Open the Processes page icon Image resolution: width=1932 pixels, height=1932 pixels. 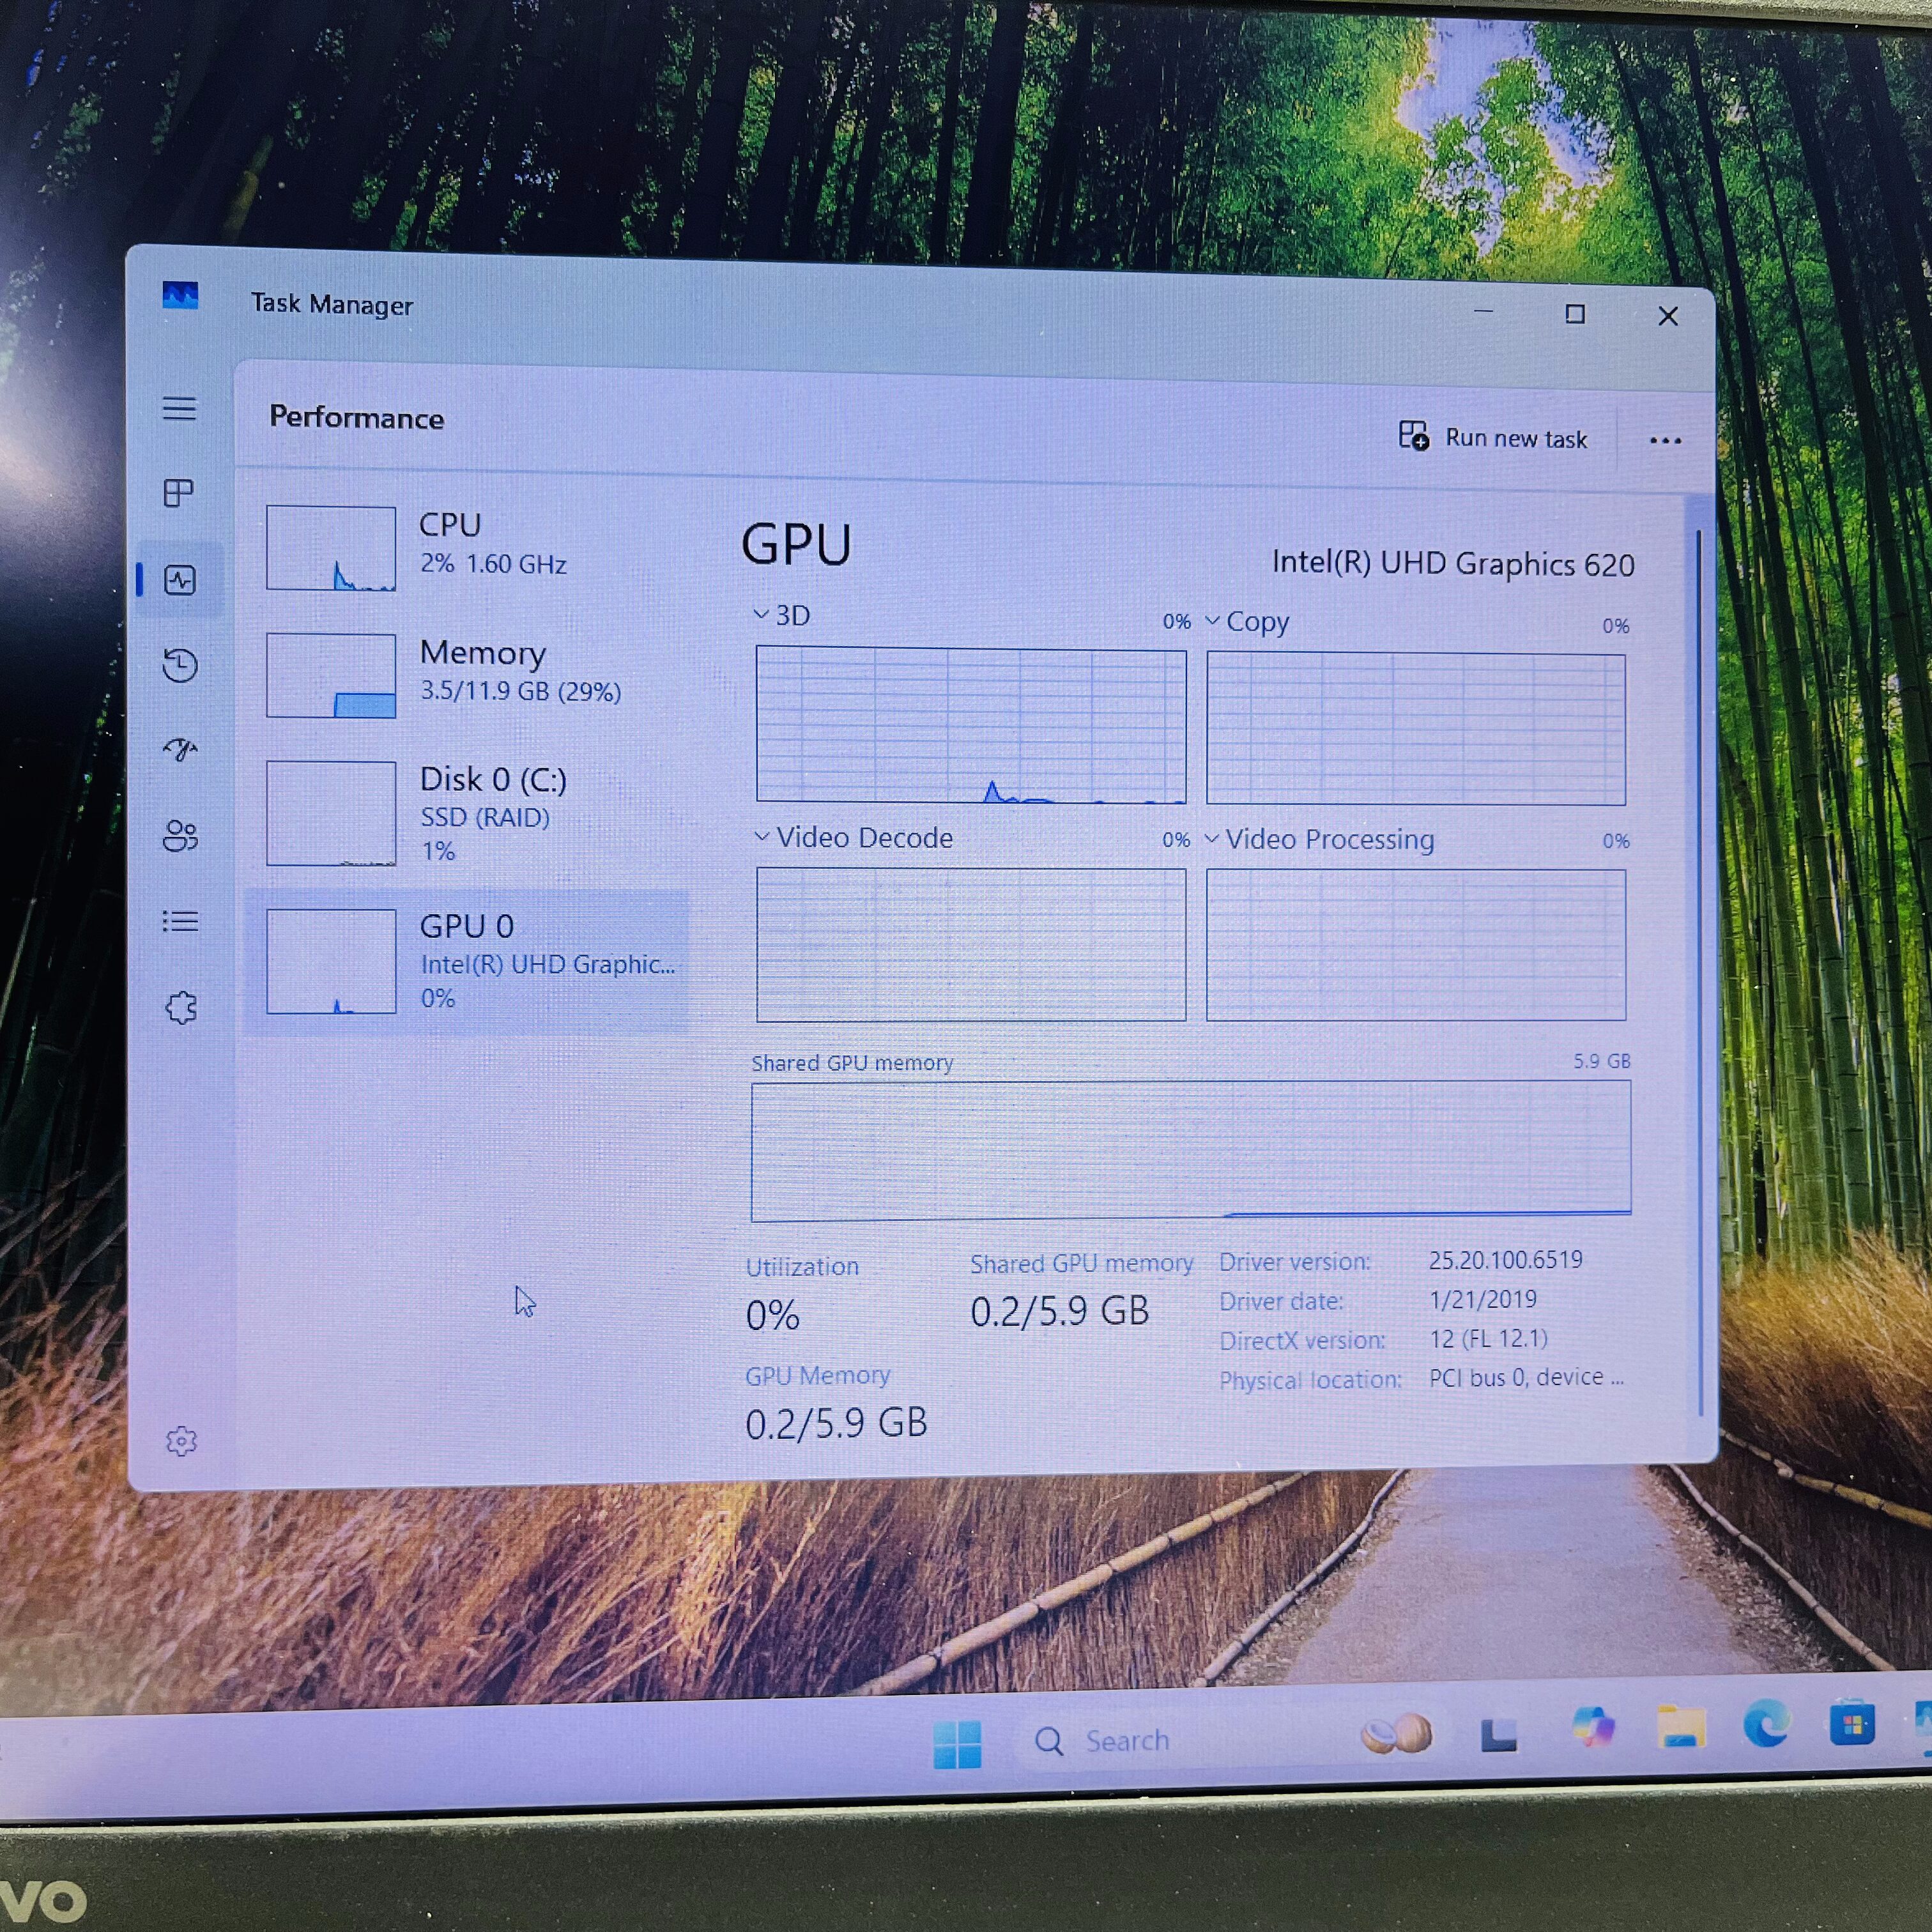pos(179,492)
